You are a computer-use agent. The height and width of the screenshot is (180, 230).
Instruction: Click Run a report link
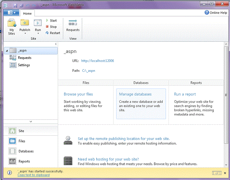[185, 94]
